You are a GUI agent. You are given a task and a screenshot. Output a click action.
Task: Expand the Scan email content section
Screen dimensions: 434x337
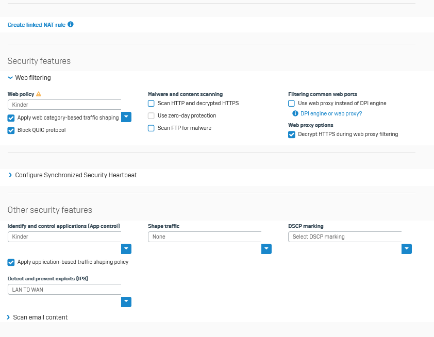[8, 317]
